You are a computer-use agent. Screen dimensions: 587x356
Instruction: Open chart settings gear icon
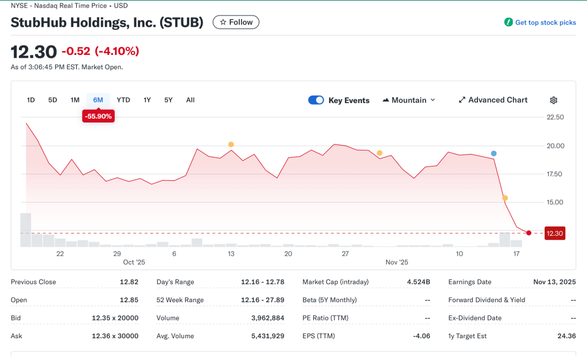coord(553,100)
